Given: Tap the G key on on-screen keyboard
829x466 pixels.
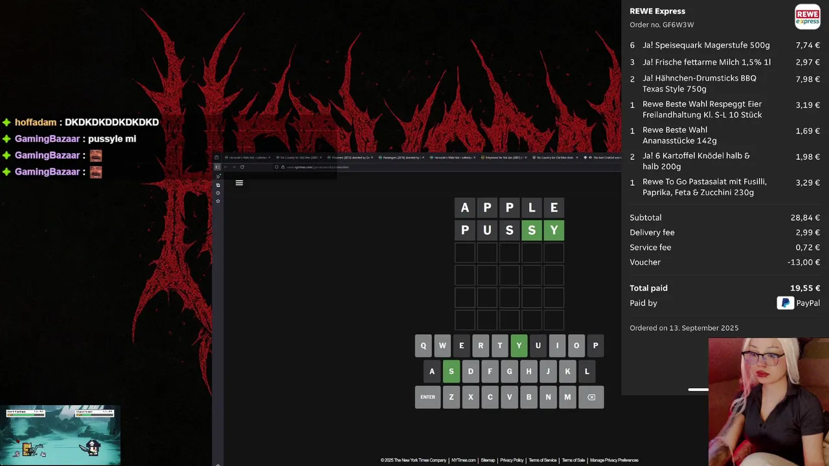Looking at the screenshot, I should (x=510, y=372).
